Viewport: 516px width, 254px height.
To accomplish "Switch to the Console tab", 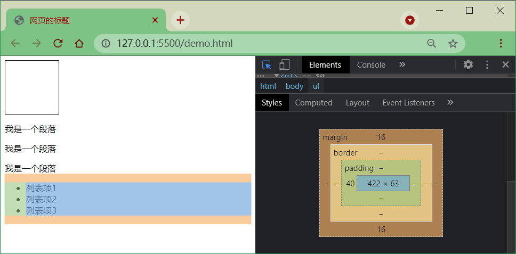I will click(371, 65).
